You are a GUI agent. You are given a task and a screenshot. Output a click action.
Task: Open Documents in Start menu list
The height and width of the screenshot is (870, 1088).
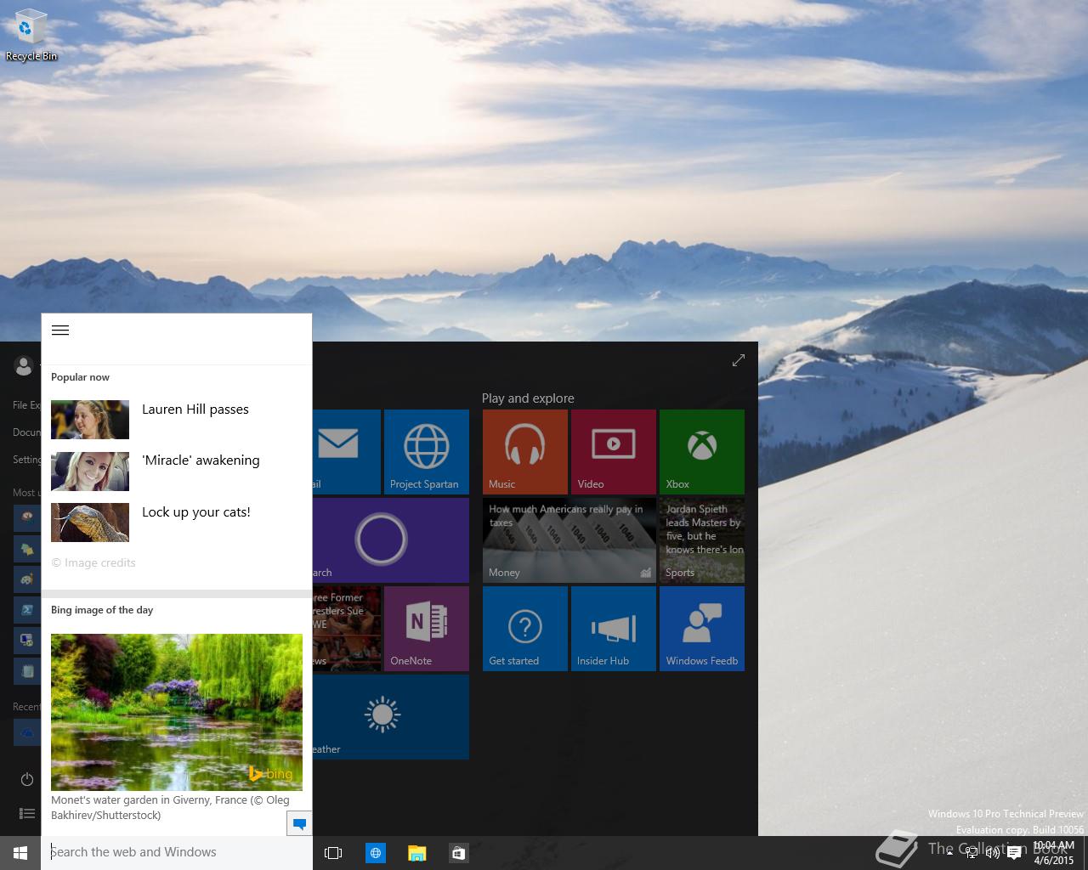[x=25, y=432]
